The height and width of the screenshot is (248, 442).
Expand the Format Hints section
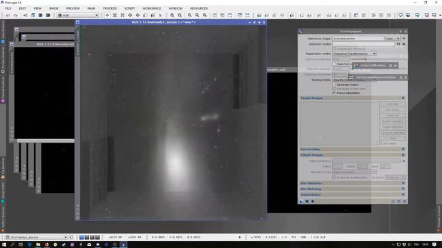pyautogui.click(x=403, y=149)
